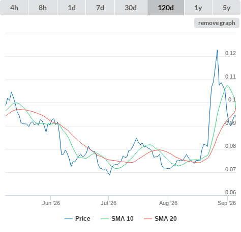Click the green SMA 10 legend marker
Image resolution: width=241 pixels, height=232 pixels.
(105, 219)
